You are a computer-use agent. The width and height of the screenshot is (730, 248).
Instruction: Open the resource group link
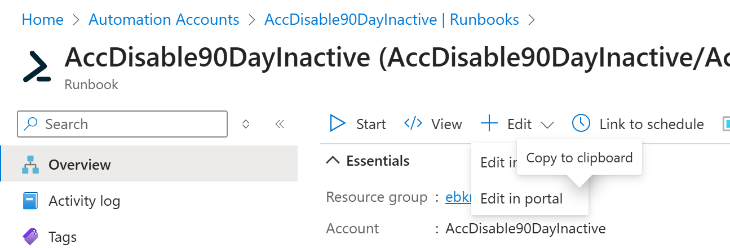pyautogui.click(x=458, y=197)
